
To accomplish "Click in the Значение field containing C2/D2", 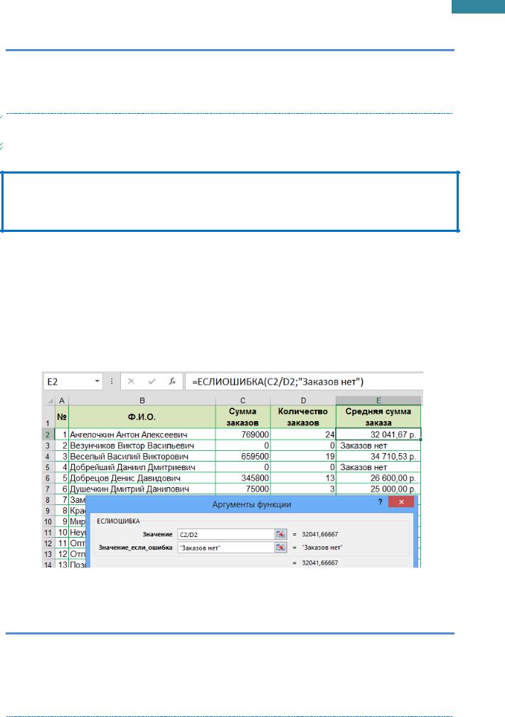I will click(x=224, y=533).
